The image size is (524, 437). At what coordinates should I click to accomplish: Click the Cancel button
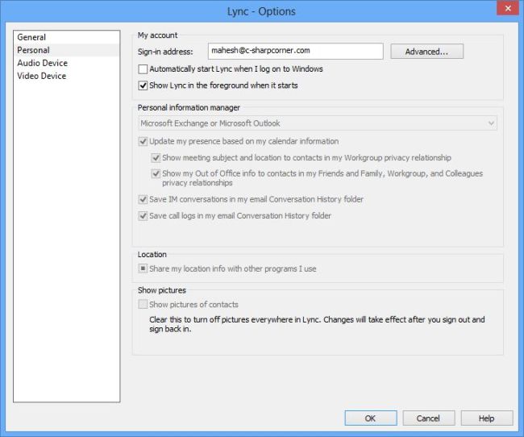[x=429, y=418]
